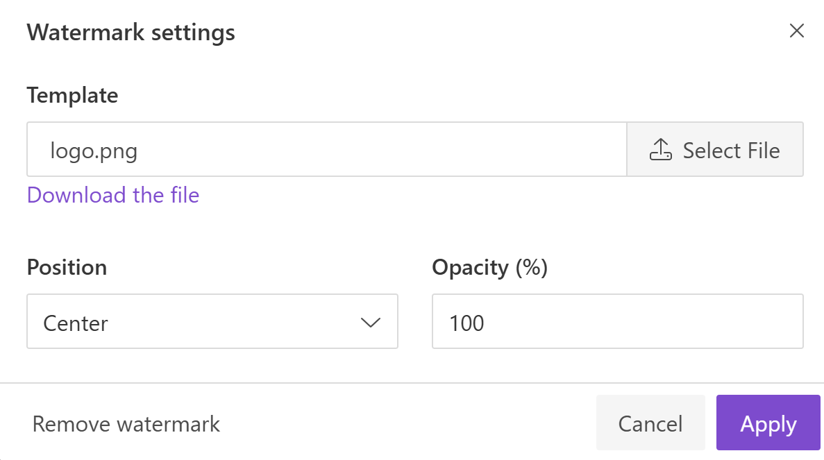Open the Position dropdown
Viewport: 824px width, 460px height.
(212, 321)
